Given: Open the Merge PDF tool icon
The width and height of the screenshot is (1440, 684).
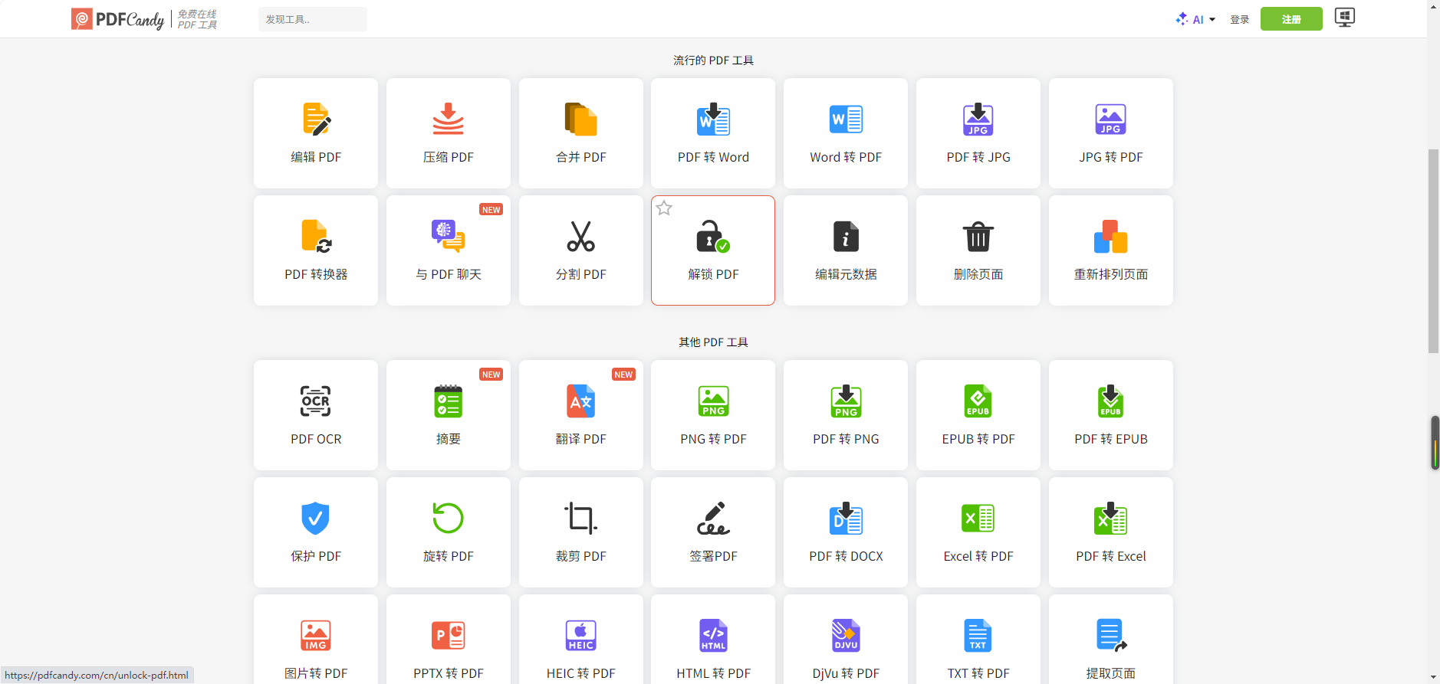Looking at the screenshot, I should 580,119.
